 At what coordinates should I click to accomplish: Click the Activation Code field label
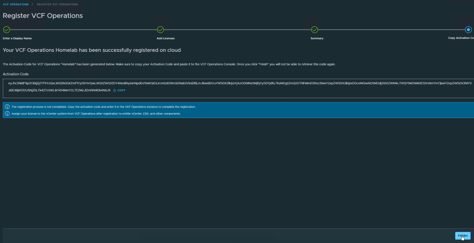(x=16, y=74)
